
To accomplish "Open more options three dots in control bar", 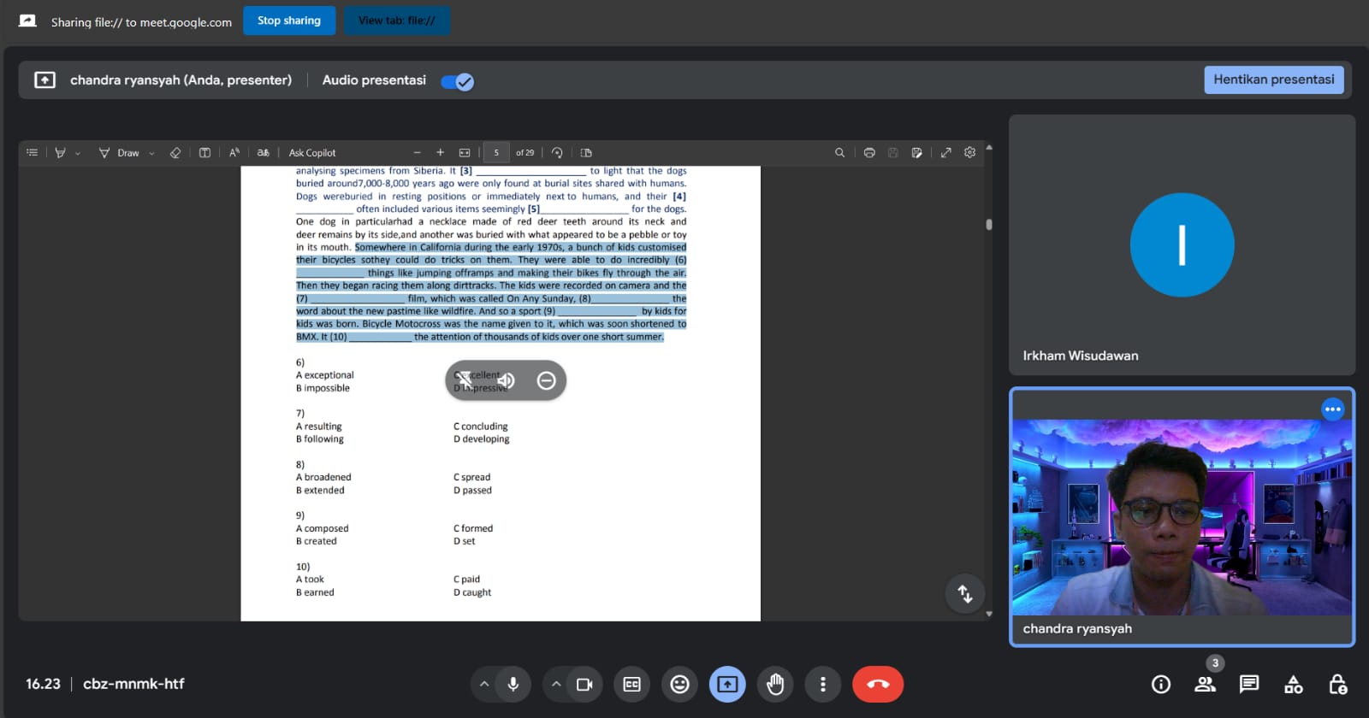I will 823,684.
